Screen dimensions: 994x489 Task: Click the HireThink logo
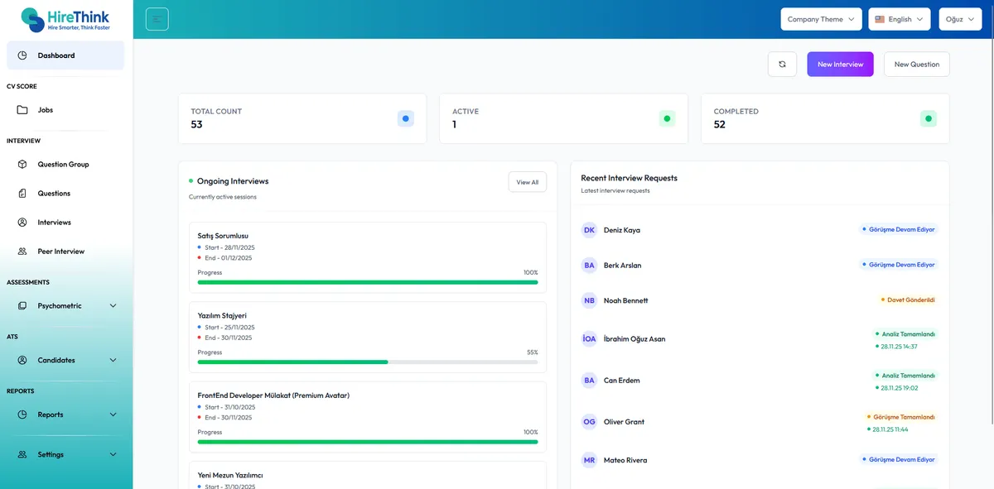[x=65, y=19]
